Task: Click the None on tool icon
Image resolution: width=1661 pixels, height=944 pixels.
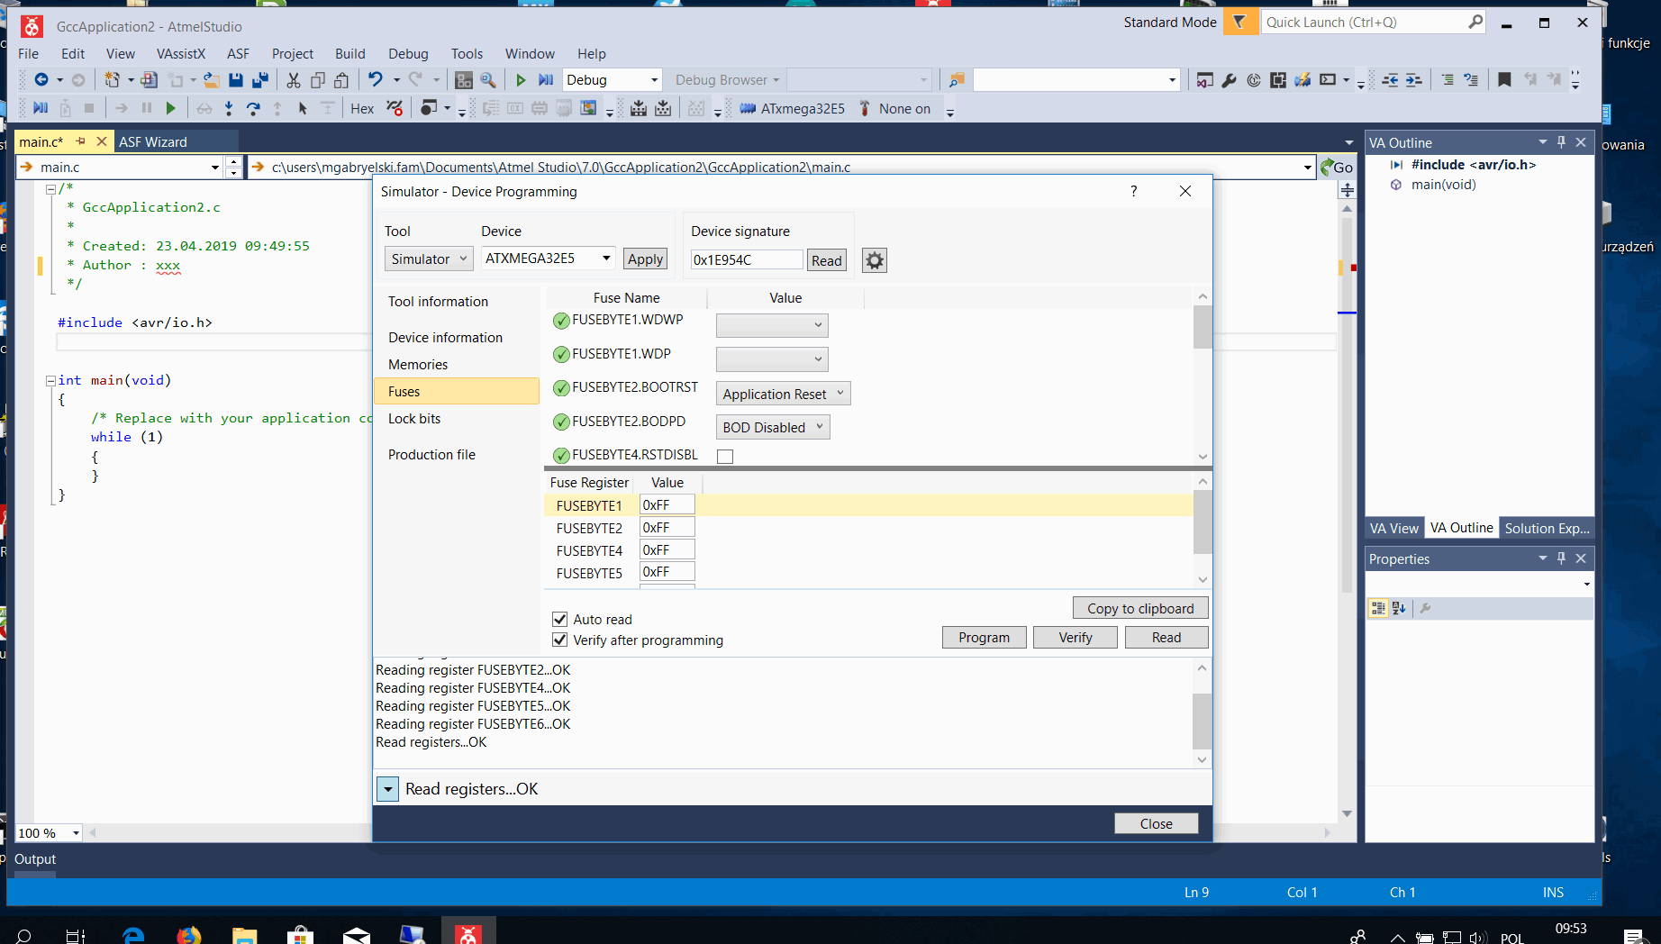Action: [865, 109]
